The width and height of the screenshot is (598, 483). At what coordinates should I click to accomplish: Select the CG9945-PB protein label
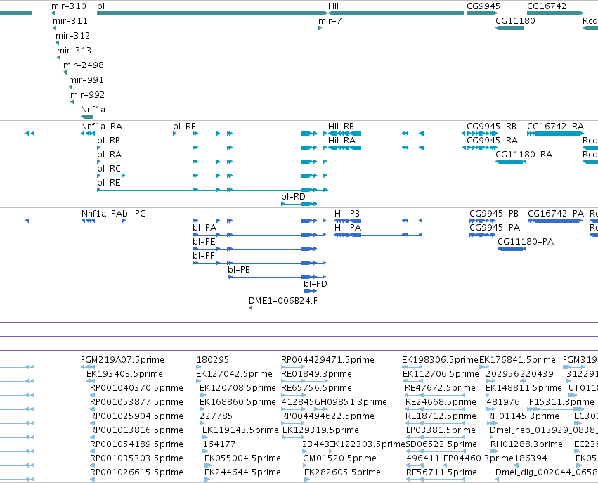tap(494, 214)
